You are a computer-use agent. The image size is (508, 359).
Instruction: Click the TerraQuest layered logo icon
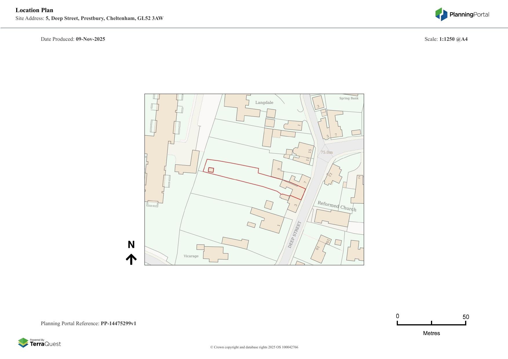[x=23, y=343]
